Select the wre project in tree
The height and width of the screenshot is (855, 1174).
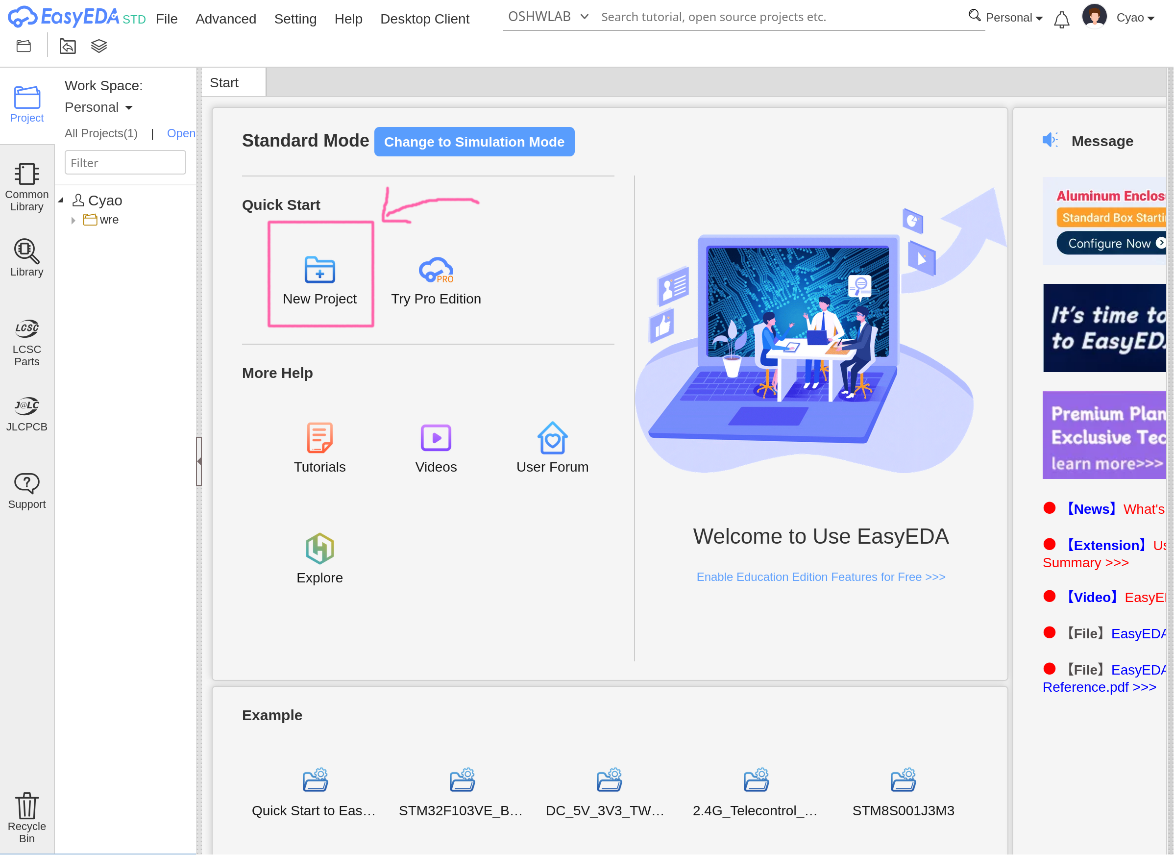click(x=101, y=220)
